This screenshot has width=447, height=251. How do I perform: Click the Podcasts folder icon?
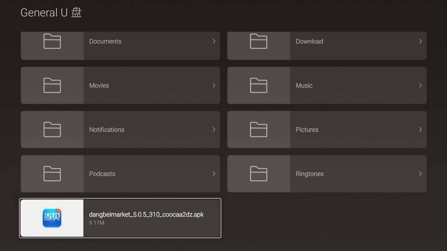tap(52, 174)
